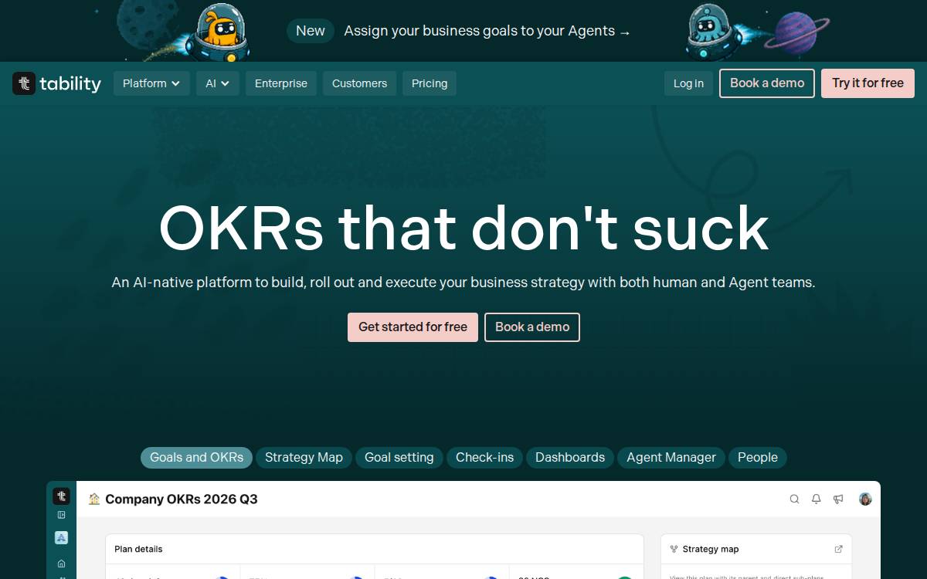Open the notifications bell in the app preview
The width and height of the screenshot is (927, 579).
click(816, 499)
